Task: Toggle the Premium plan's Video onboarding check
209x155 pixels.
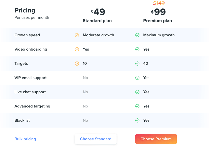Action: tap(137, 49)
